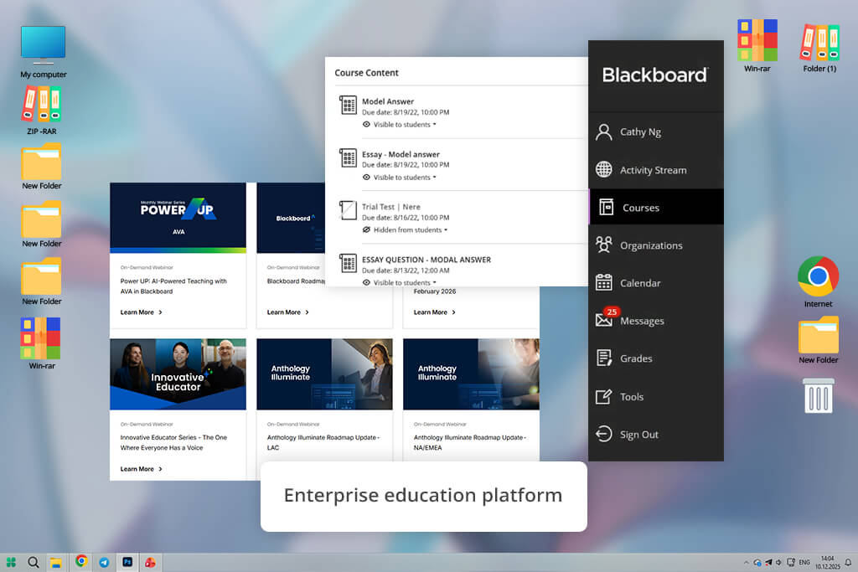Click Learn More on Blackboard Roadmap card
Viewport: 858px width, 572px height.
(288, 312)
